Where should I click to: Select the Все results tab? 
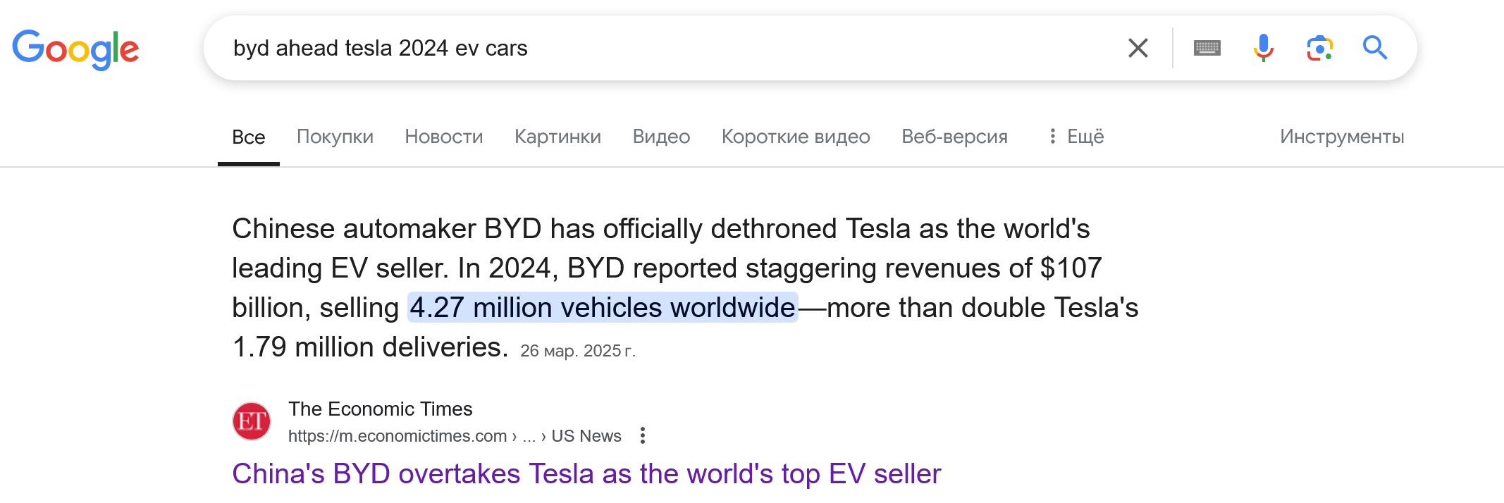(x=249, y=137)
